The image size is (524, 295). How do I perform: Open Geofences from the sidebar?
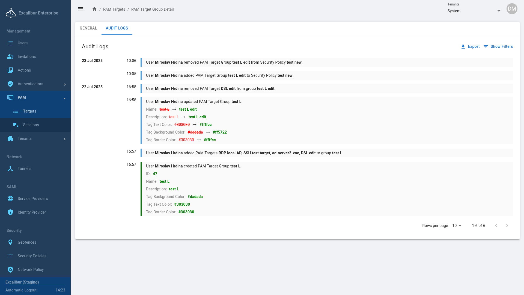coord(27,242)
